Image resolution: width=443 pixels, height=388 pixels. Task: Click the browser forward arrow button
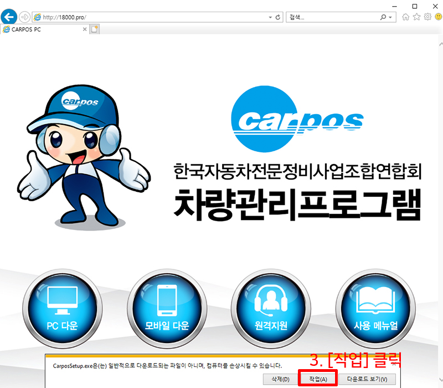click(25, 17)
